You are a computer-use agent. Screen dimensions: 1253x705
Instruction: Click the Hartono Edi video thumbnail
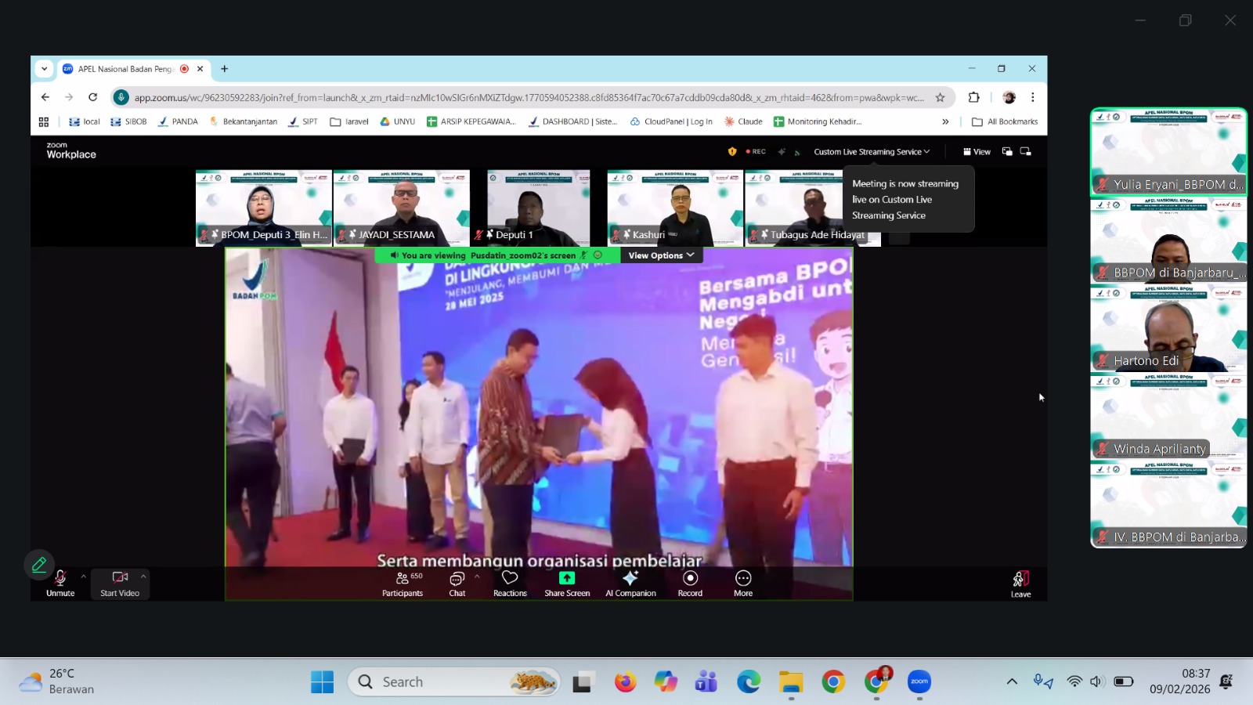(1168, 329)
